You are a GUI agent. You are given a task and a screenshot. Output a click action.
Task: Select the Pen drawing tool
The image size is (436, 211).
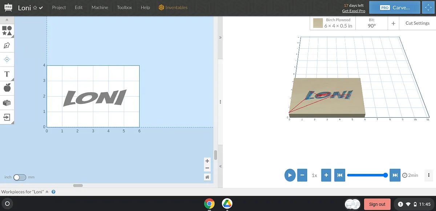tap(7, 45)
